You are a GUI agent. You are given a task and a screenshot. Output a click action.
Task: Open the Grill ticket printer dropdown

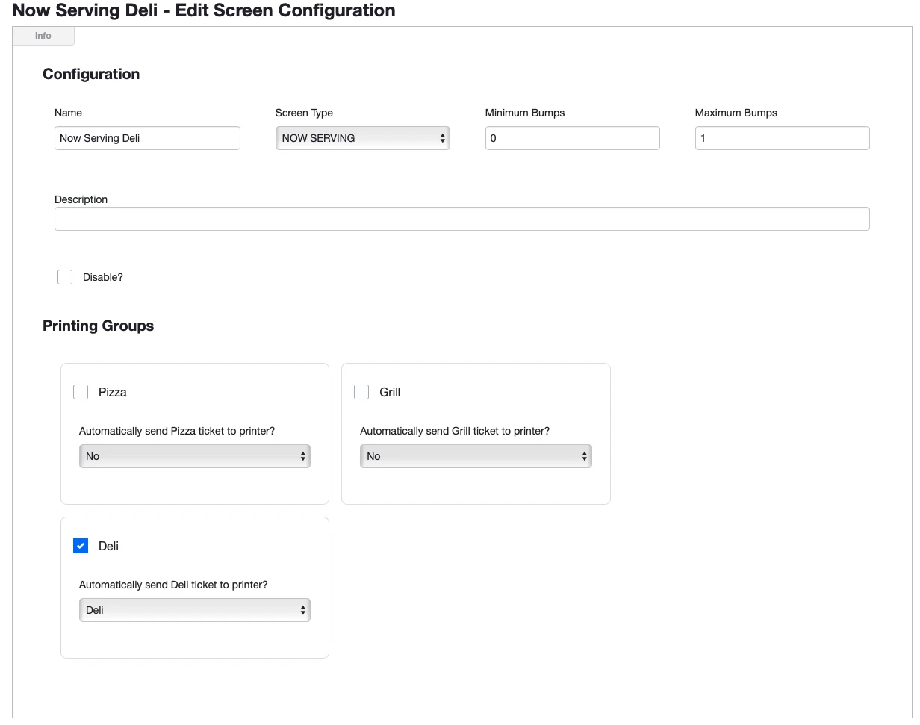476,455
